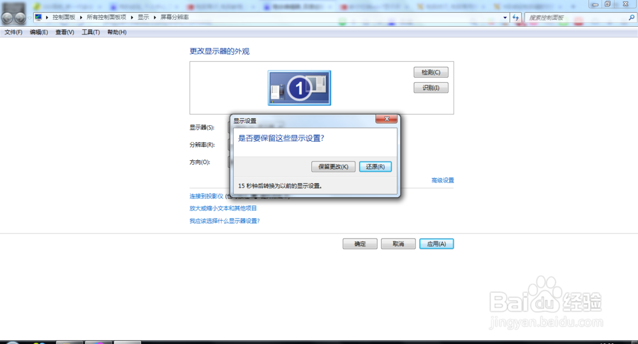The image size is (638, 344).
Task: Click the Revert (还原) button
Action: click(375, 167)
